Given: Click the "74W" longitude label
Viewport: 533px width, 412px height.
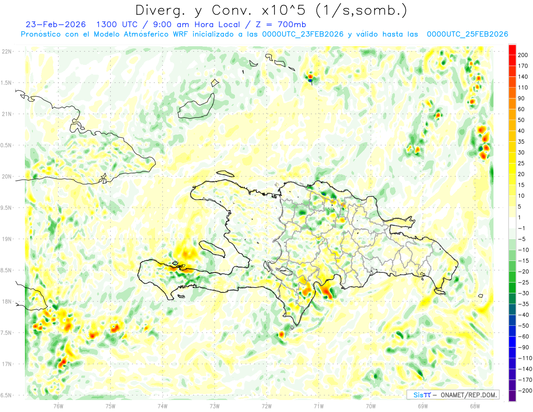Looking at the screenshot, I should click(x=163, y=406).
